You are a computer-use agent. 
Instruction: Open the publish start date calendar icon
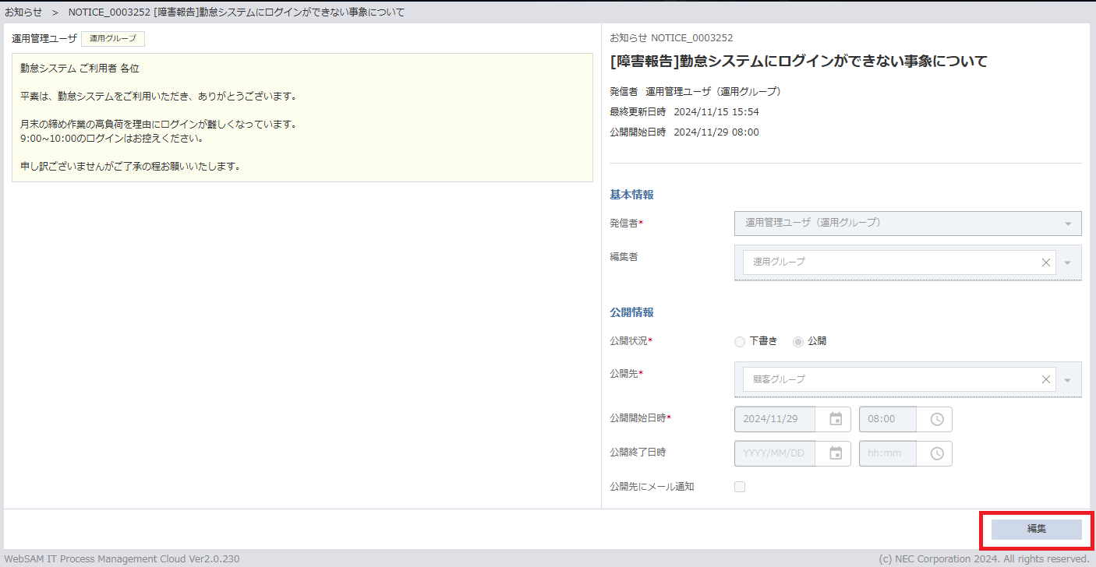[836, 419]
